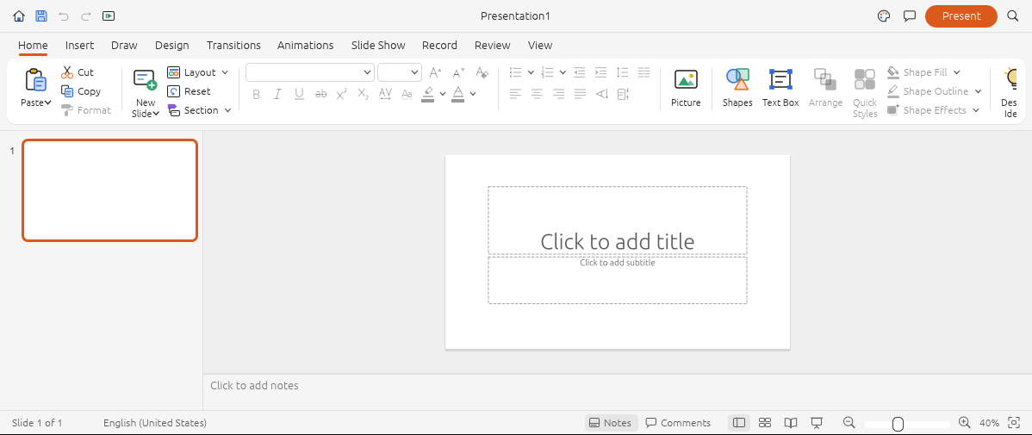Image resolution: width=1032 pixels, height=435 pixels.
Task: Open the comment bubble icon near Present
Action: tap(910, 16)
